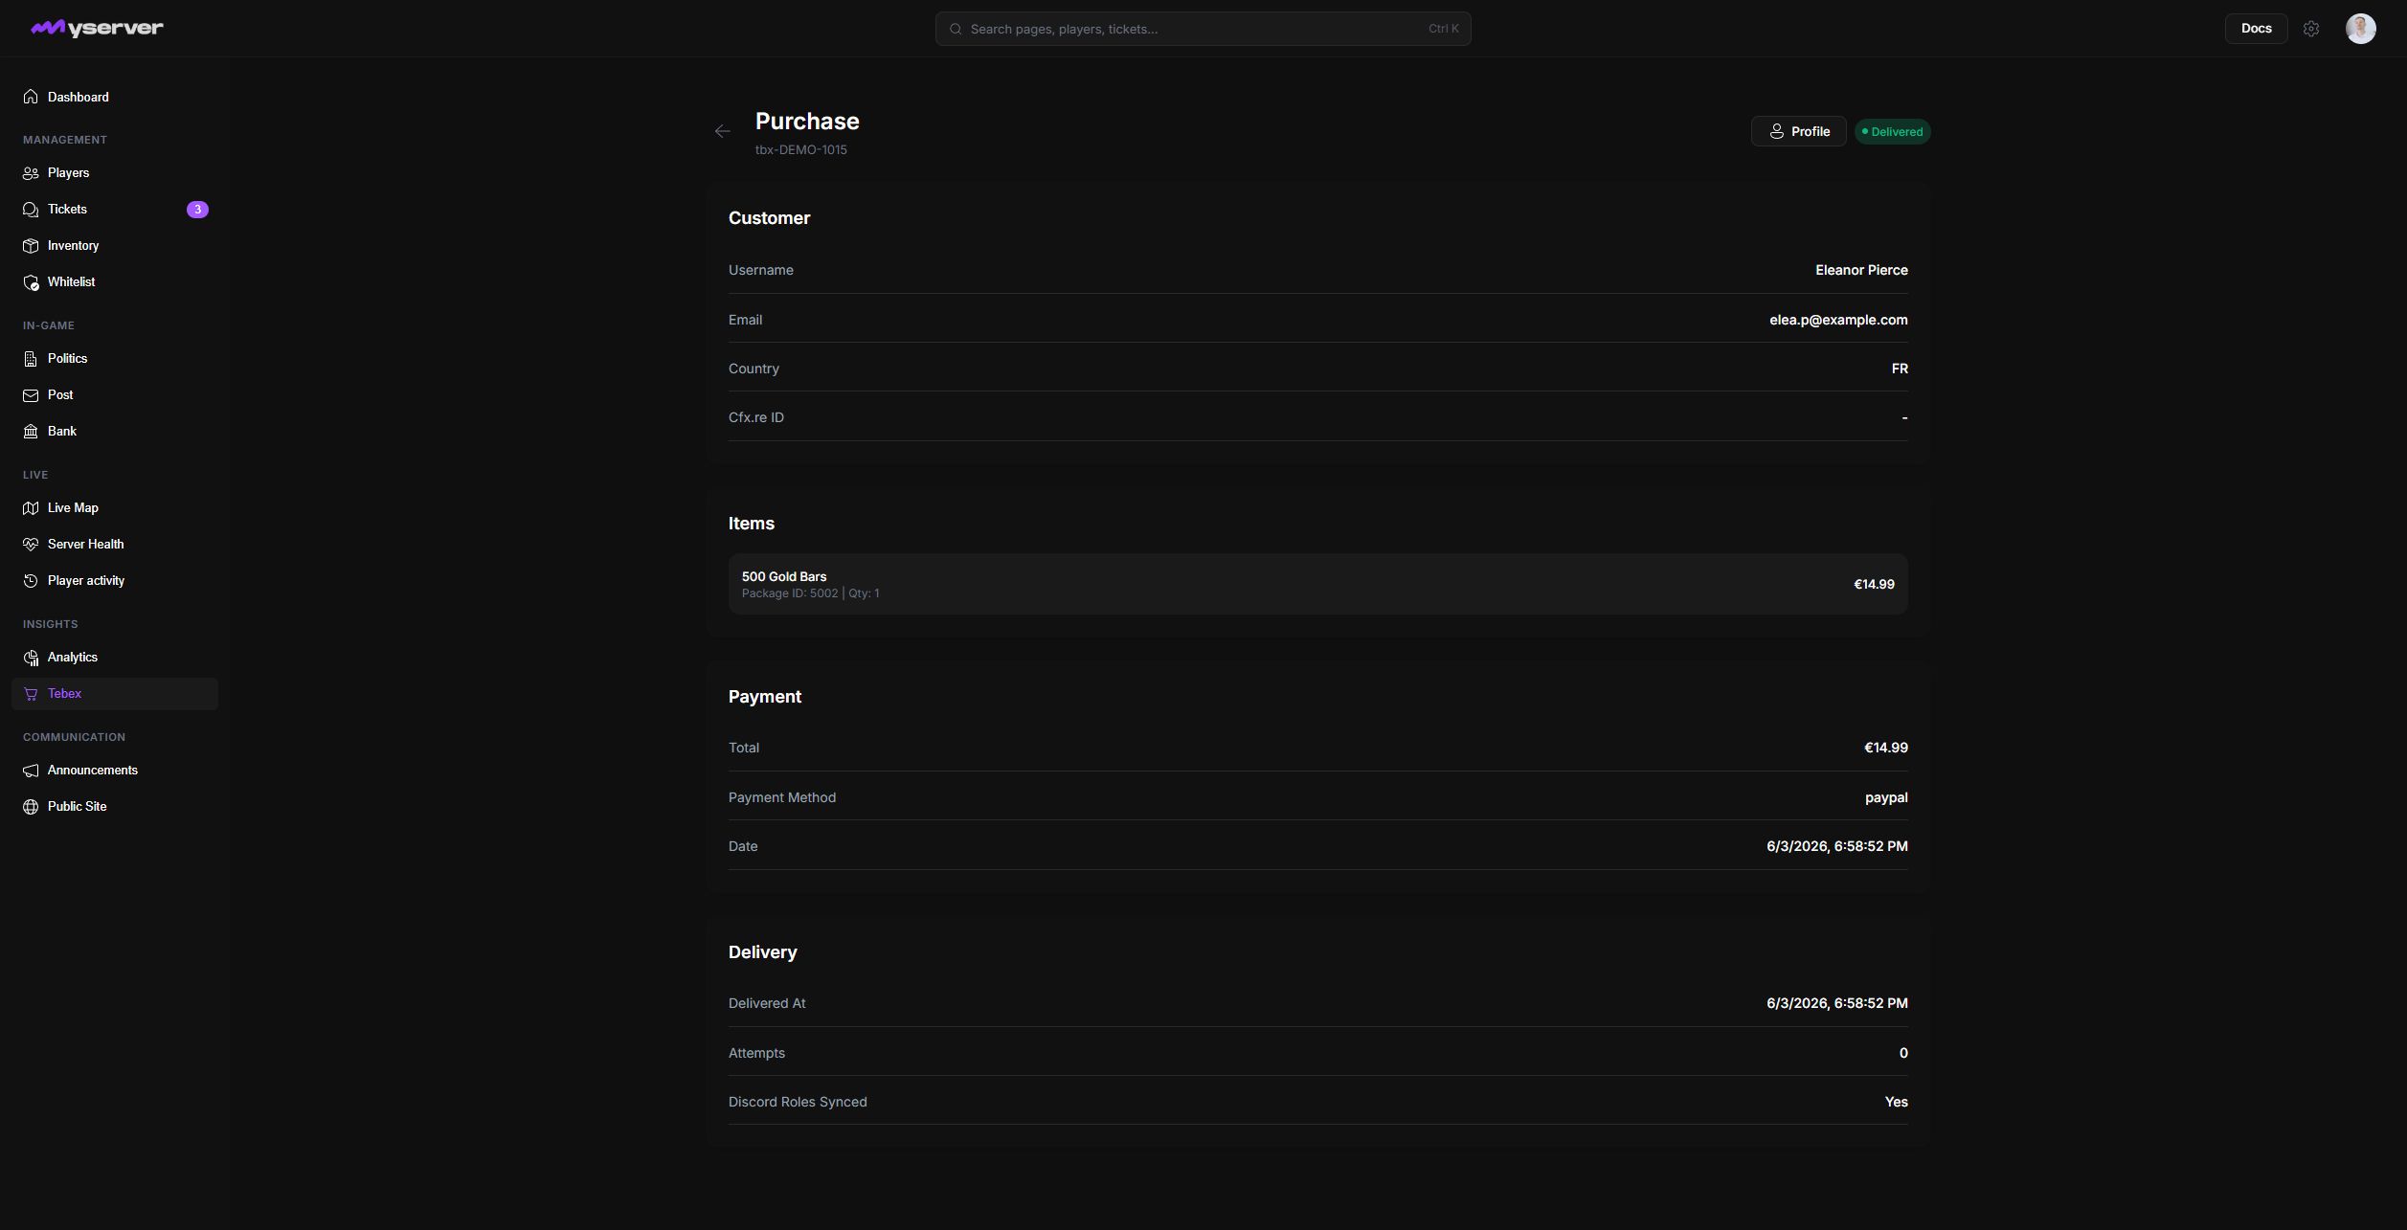Image resolution: width=2407 pixels, height=1230 pixels.
Task: Open Public Site page
Action: (115, 807)
